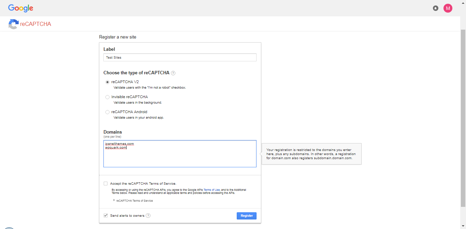Click the page vertical scrollbar
The height and width of the screenshot is (229, 466).
coord(463,118)
